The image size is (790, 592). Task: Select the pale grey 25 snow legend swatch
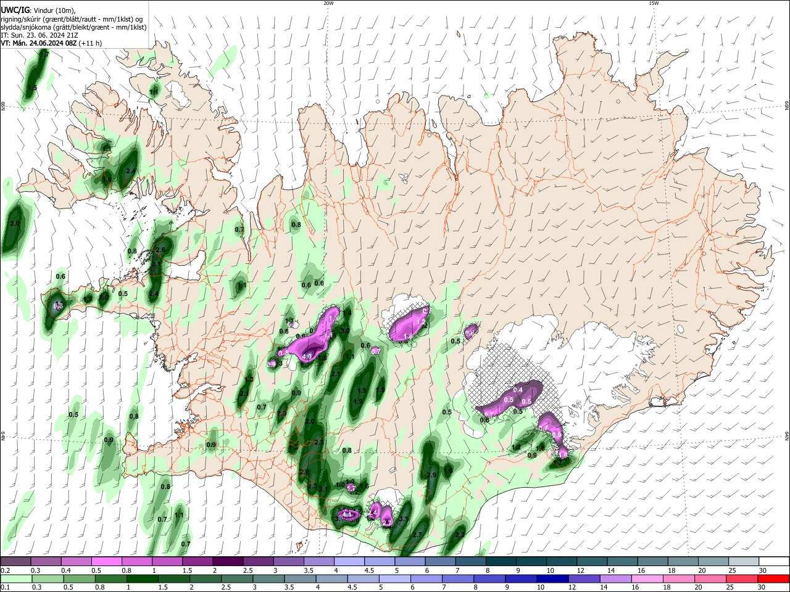click(744, 562)
